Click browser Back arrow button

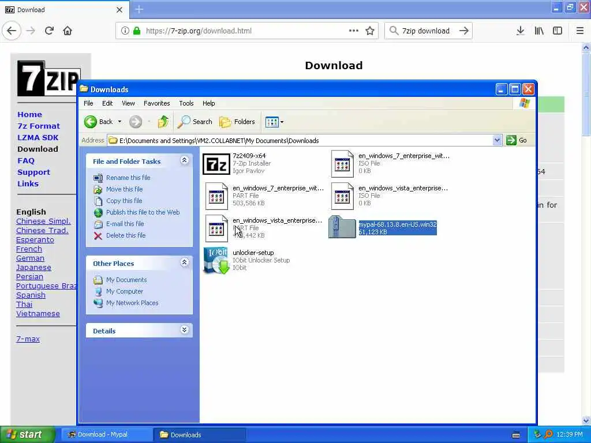(x=12, y=31)
